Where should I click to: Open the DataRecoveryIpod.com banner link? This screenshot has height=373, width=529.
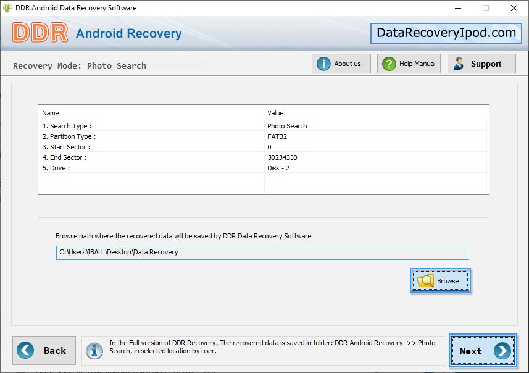tap(446, 33)
